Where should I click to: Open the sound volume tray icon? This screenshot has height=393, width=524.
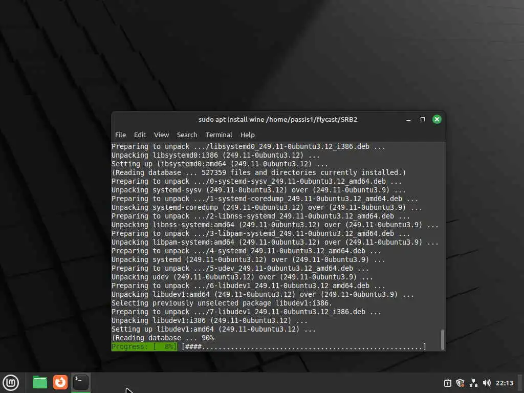(x=487, y=383)
